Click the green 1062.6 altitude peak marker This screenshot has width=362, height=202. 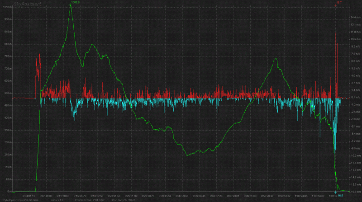[75, 3]
